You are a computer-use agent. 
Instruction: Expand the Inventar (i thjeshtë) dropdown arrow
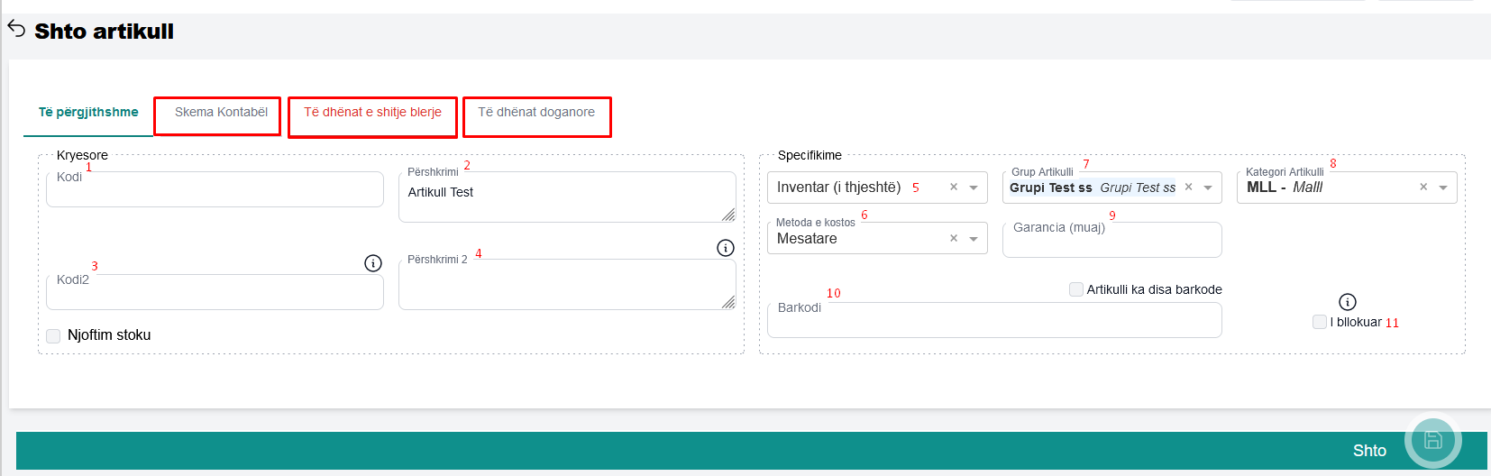974,188
